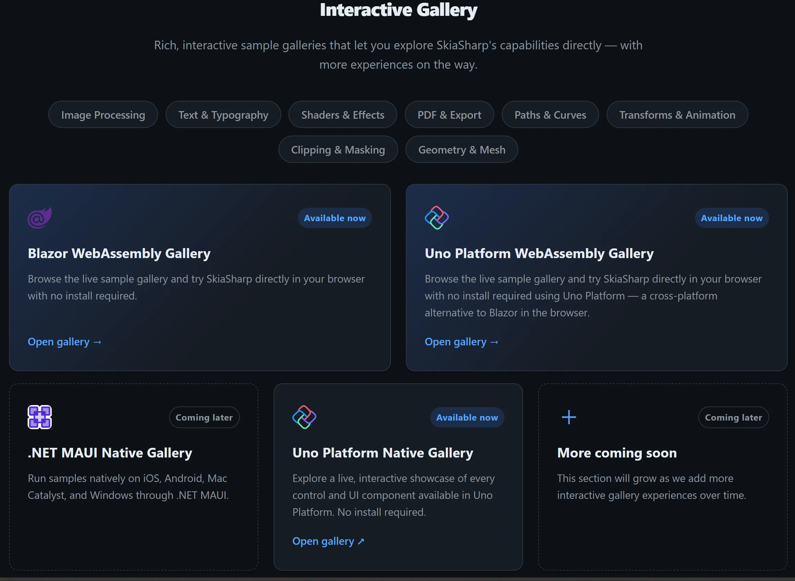Pick the Geometry & Mesh chip
Image resolution: width=795 pixels, height=581 pixels.
tap(462, 150)
